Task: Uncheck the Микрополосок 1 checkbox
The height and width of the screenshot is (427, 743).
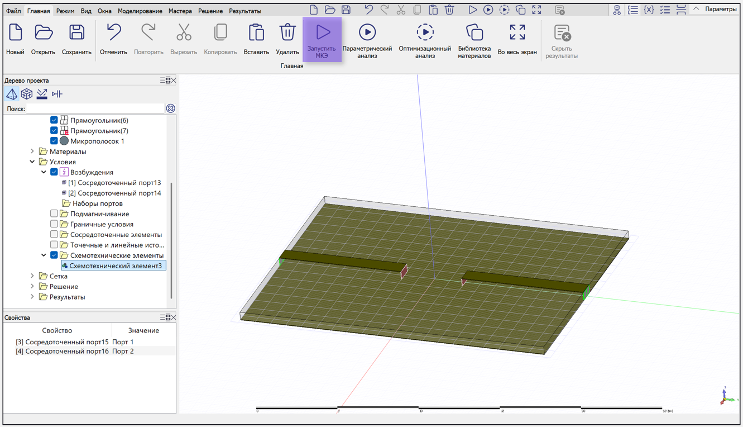Action: (54, 141)
